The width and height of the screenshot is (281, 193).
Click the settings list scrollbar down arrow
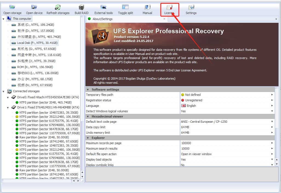pos(277,164)
